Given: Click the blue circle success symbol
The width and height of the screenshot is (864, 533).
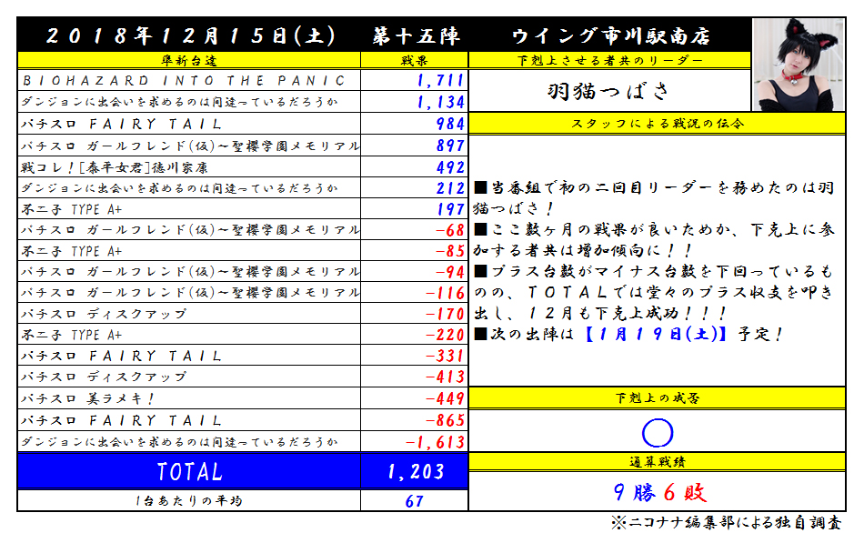Looking at the screenshot, I should [x=657, y=431].
